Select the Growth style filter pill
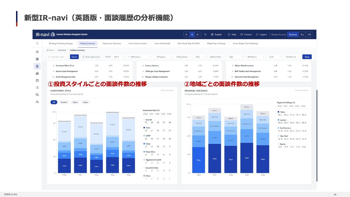This screenshot has height=197, width=350. coord(64,102)
